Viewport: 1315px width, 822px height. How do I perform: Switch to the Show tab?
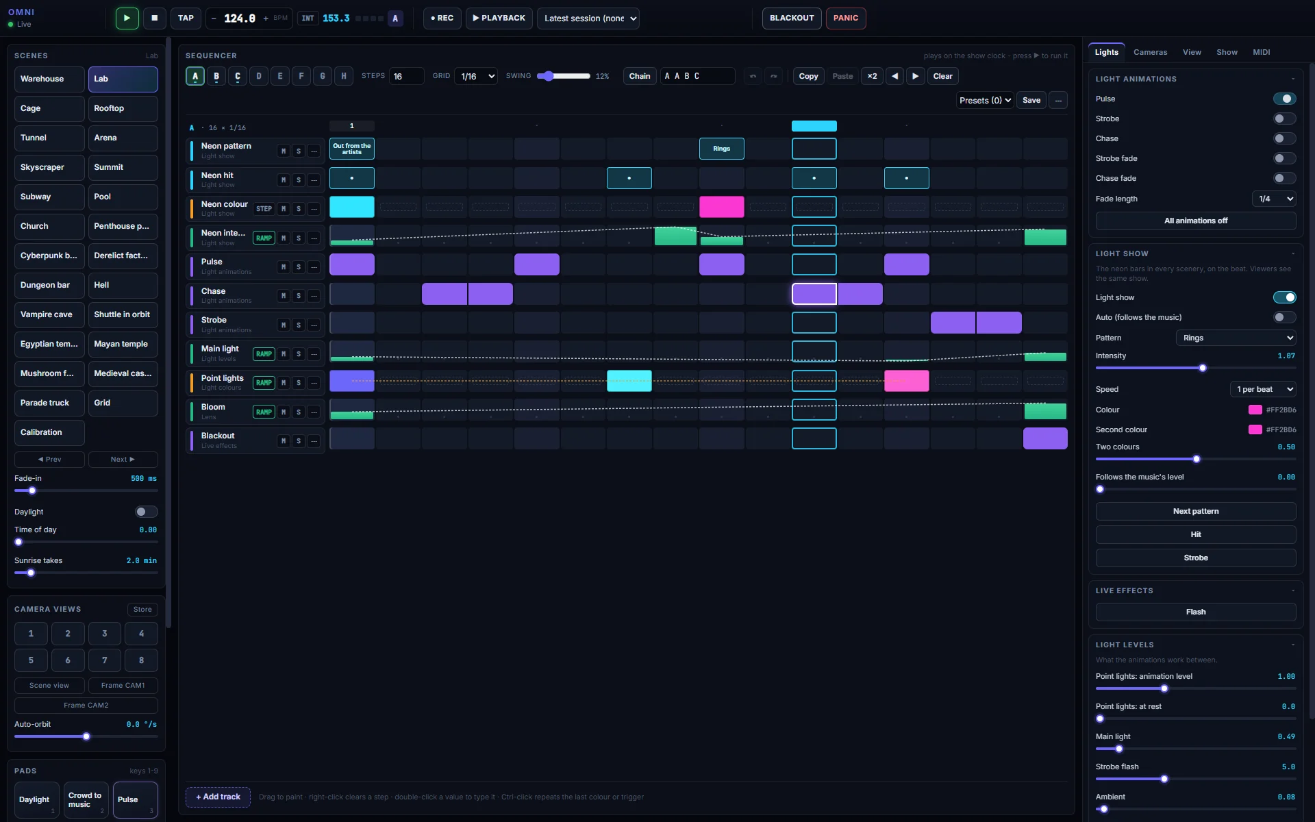1227,52
